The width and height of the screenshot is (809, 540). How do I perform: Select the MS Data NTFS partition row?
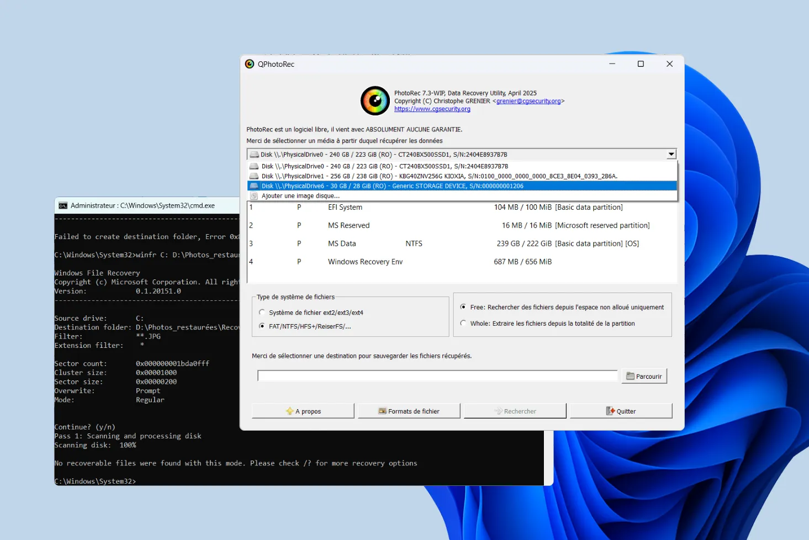462,243
